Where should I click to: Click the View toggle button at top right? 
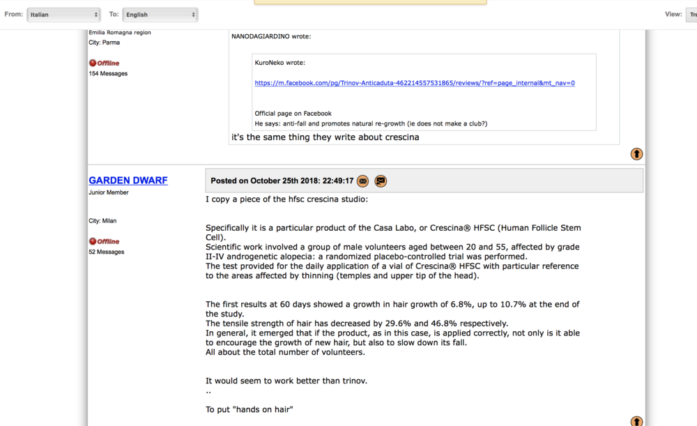tap(691, 15)
